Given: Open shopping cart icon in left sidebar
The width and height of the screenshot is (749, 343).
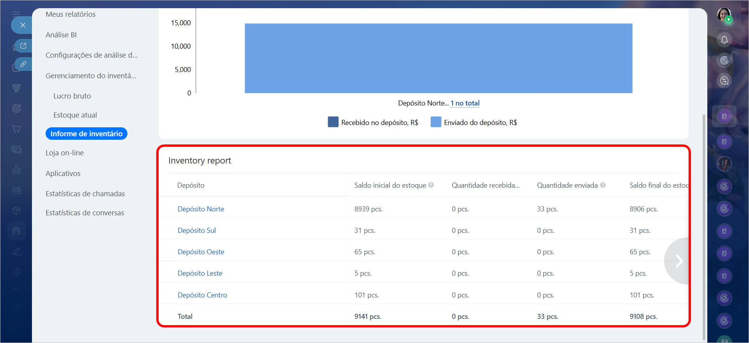Looking at the screenshot, I should 16,129.
